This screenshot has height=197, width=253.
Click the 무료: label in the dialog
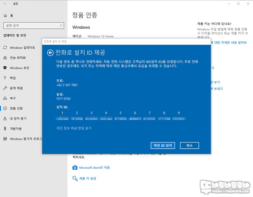click(60, 80)
